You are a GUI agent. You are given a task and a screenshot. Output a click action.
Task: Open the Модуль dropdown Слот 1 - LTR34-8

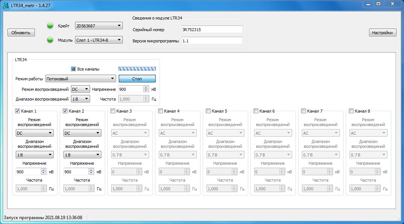[x=99, y=40]
